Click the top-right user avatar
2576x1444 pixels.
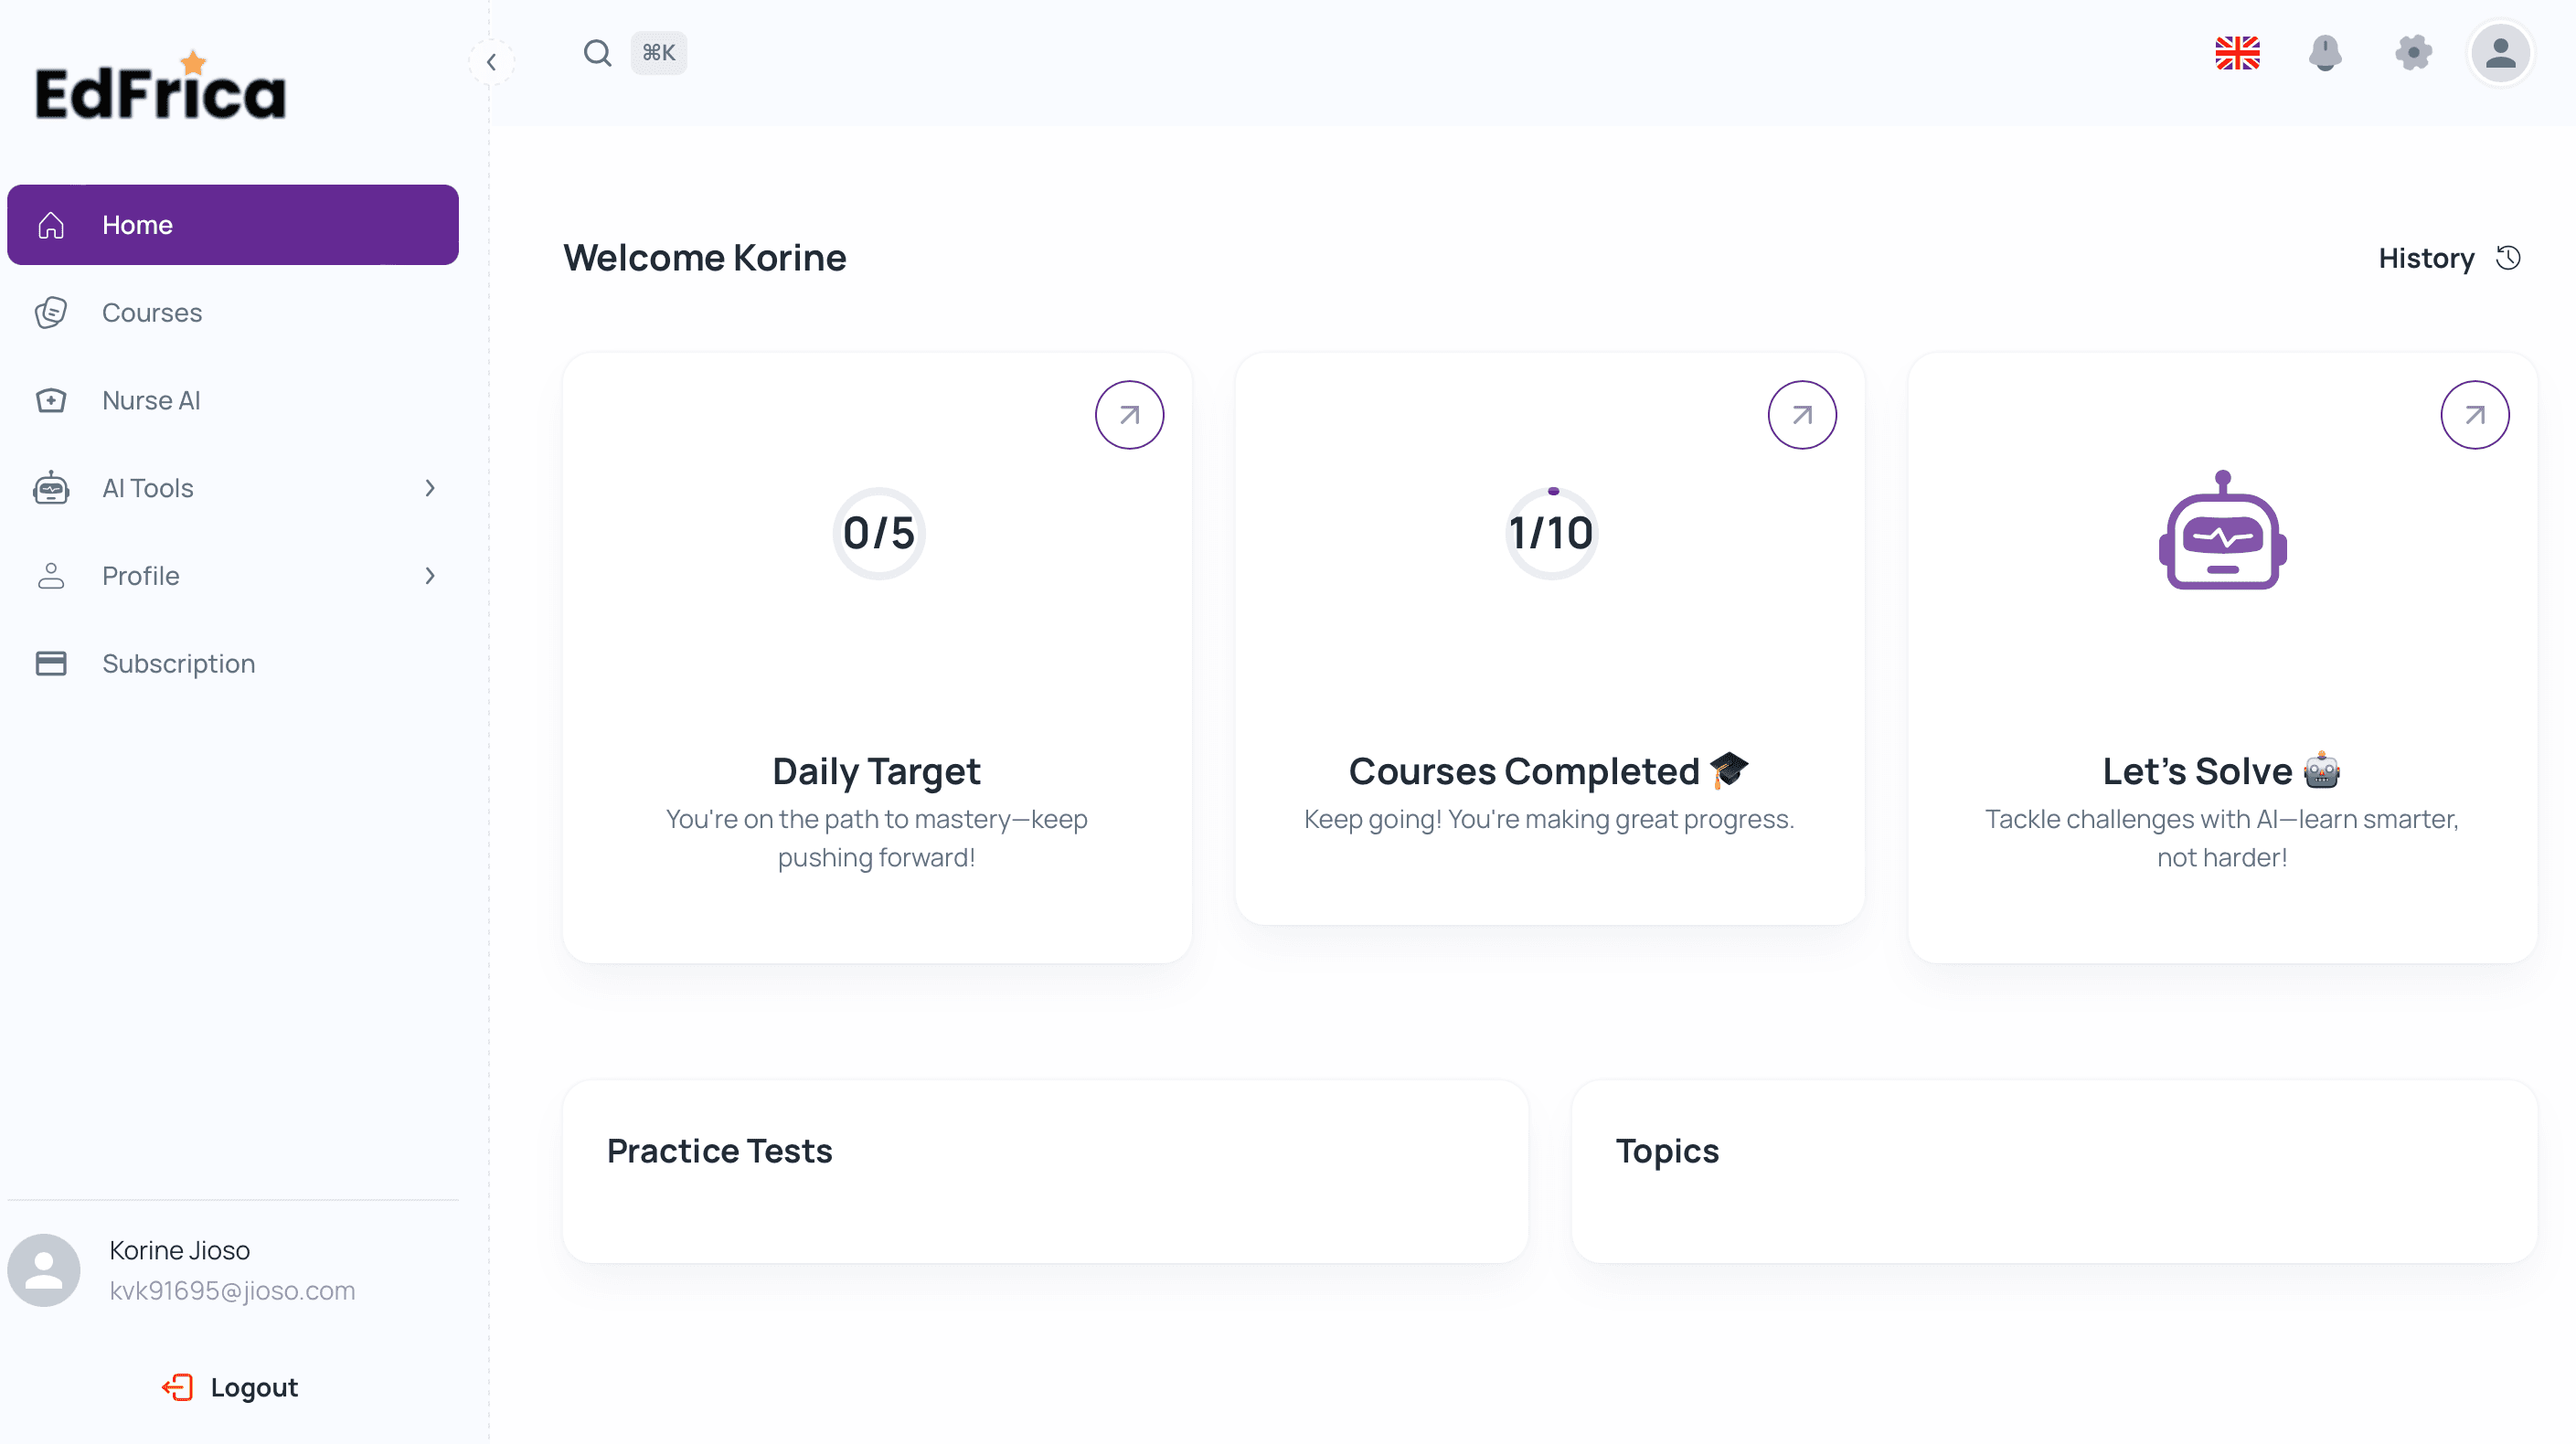tap(2500, 53)
